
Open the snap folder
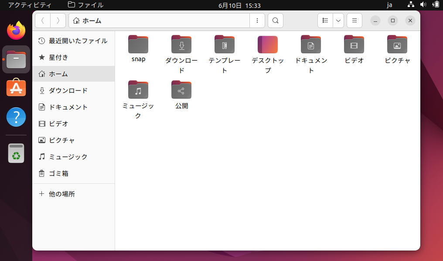pyautogui.click(x=138, y=45)
